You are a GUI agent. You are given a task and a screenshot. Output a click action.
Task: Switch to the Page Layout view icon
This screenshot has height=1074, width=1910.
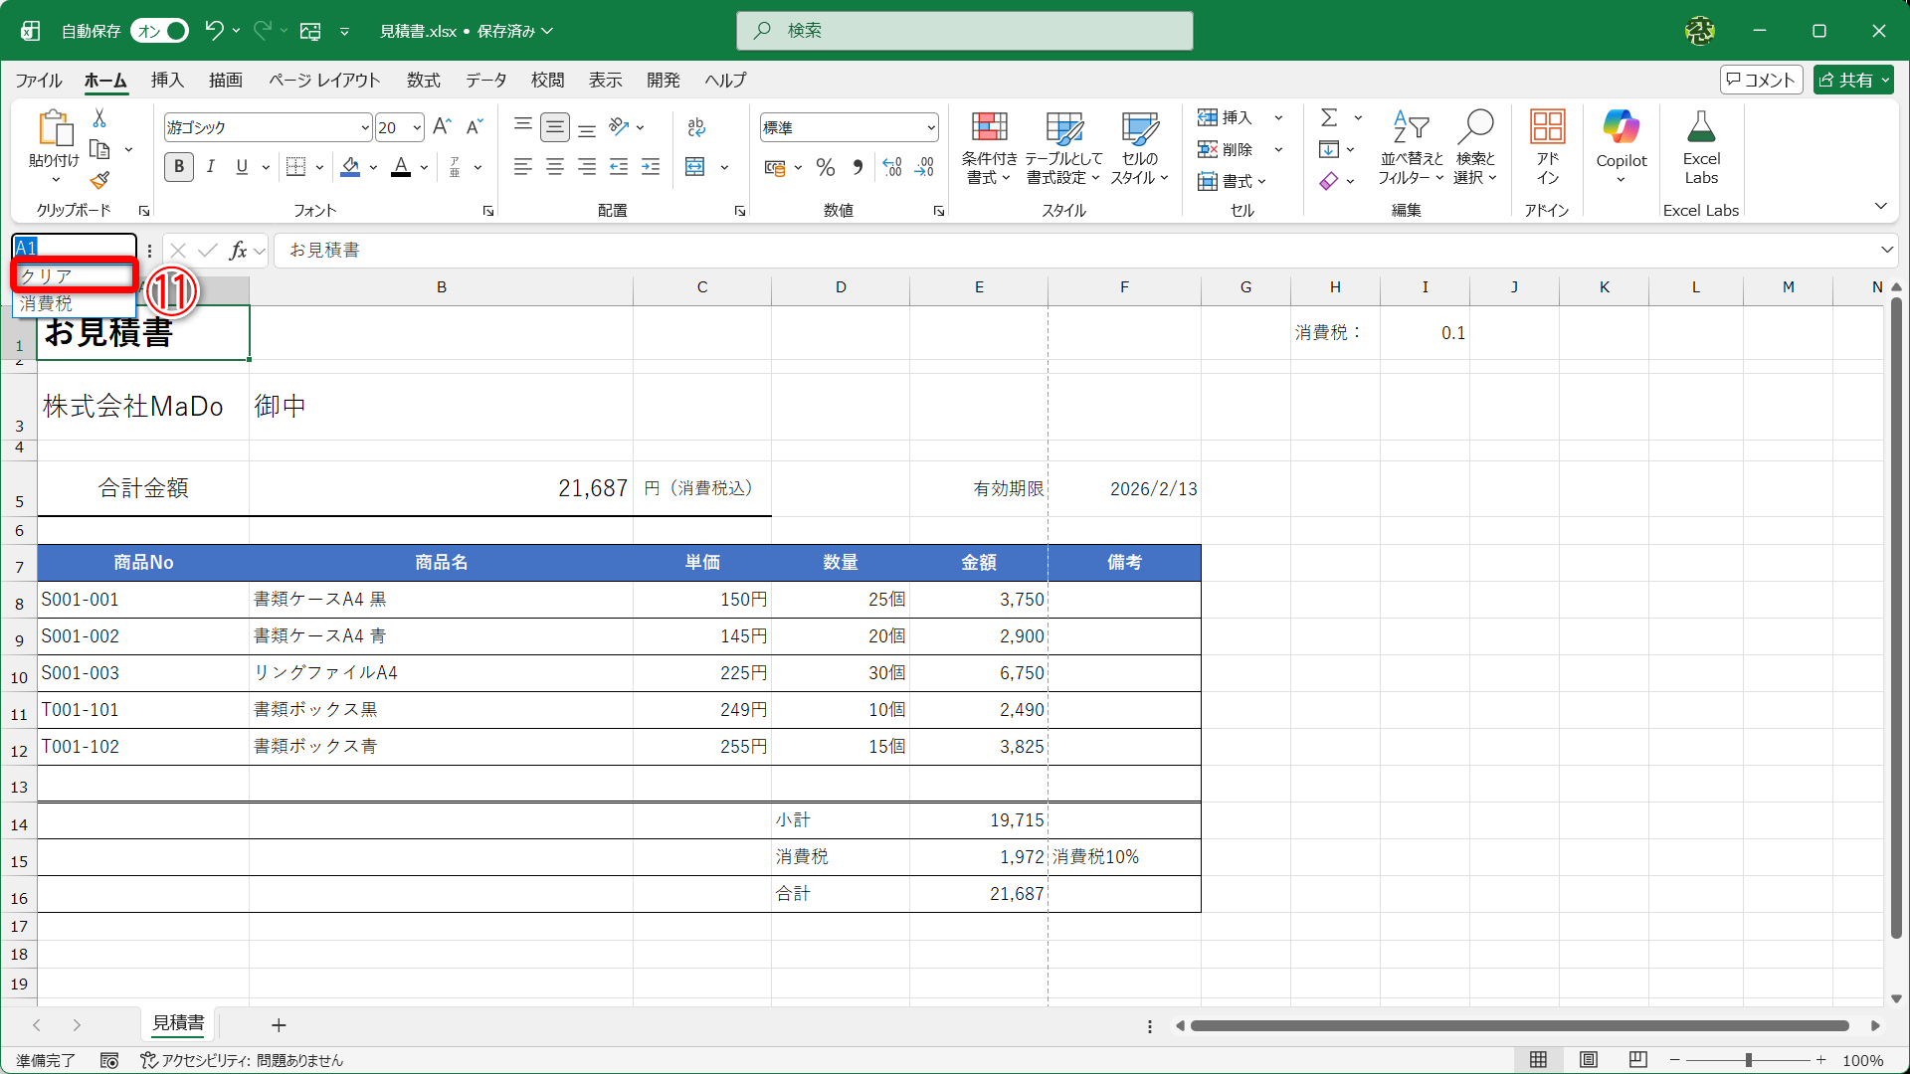pyautogui.click(x=1589, y=1060)
